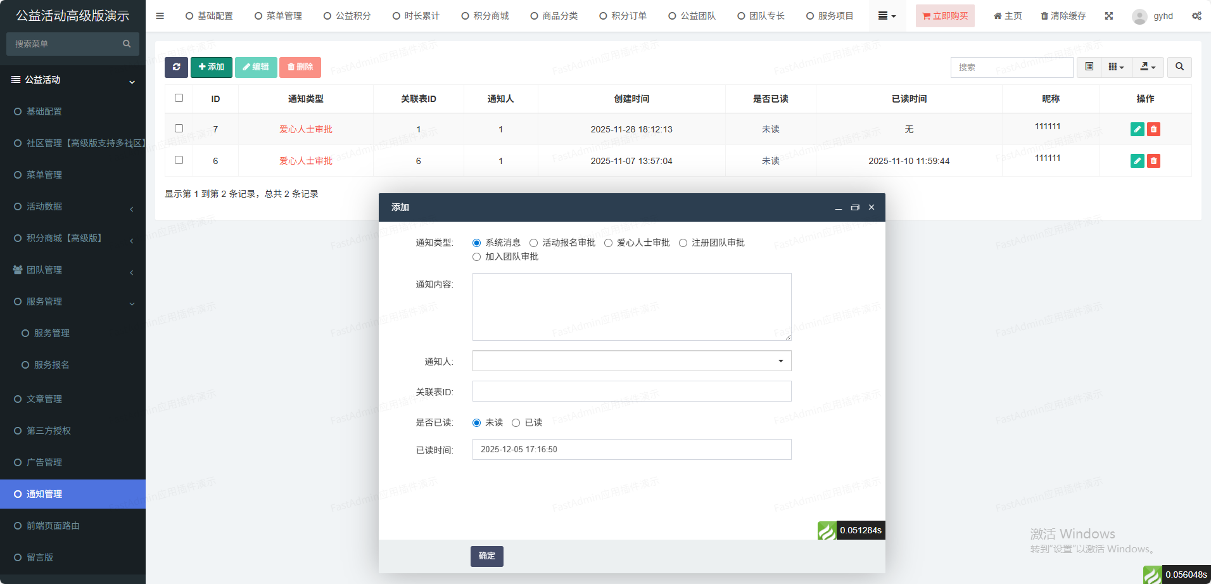
Task: Open the 公益积分 top navigation tab
Action: tap(347, 16)
